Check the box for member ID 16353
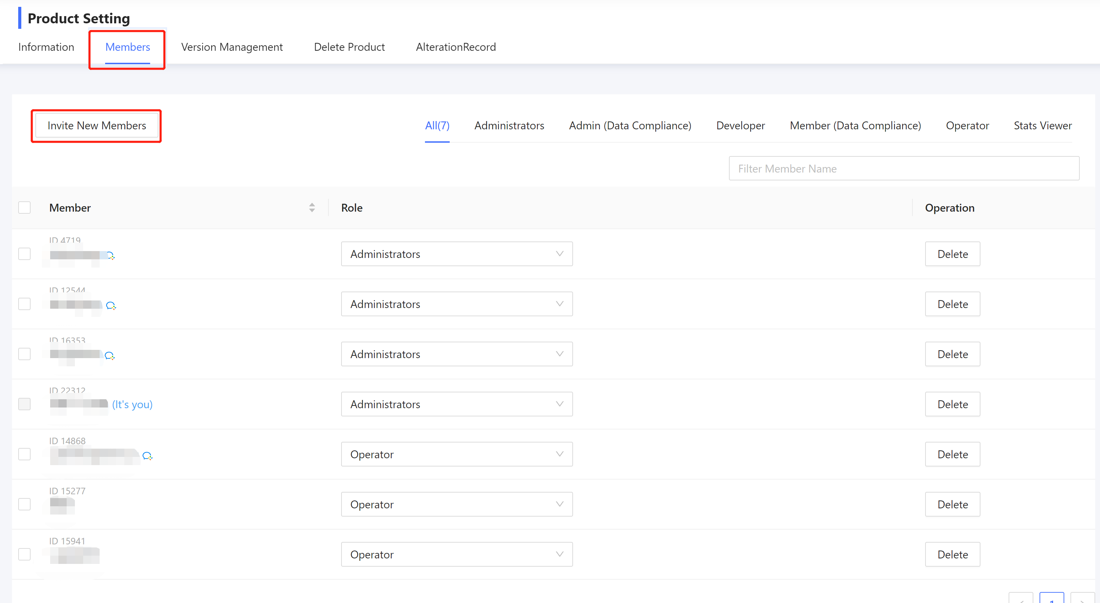The image size is (1100, 603). (24, 354)
